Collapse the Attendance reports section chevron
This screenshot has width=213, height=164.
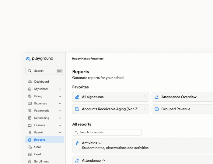pos(104,160)
